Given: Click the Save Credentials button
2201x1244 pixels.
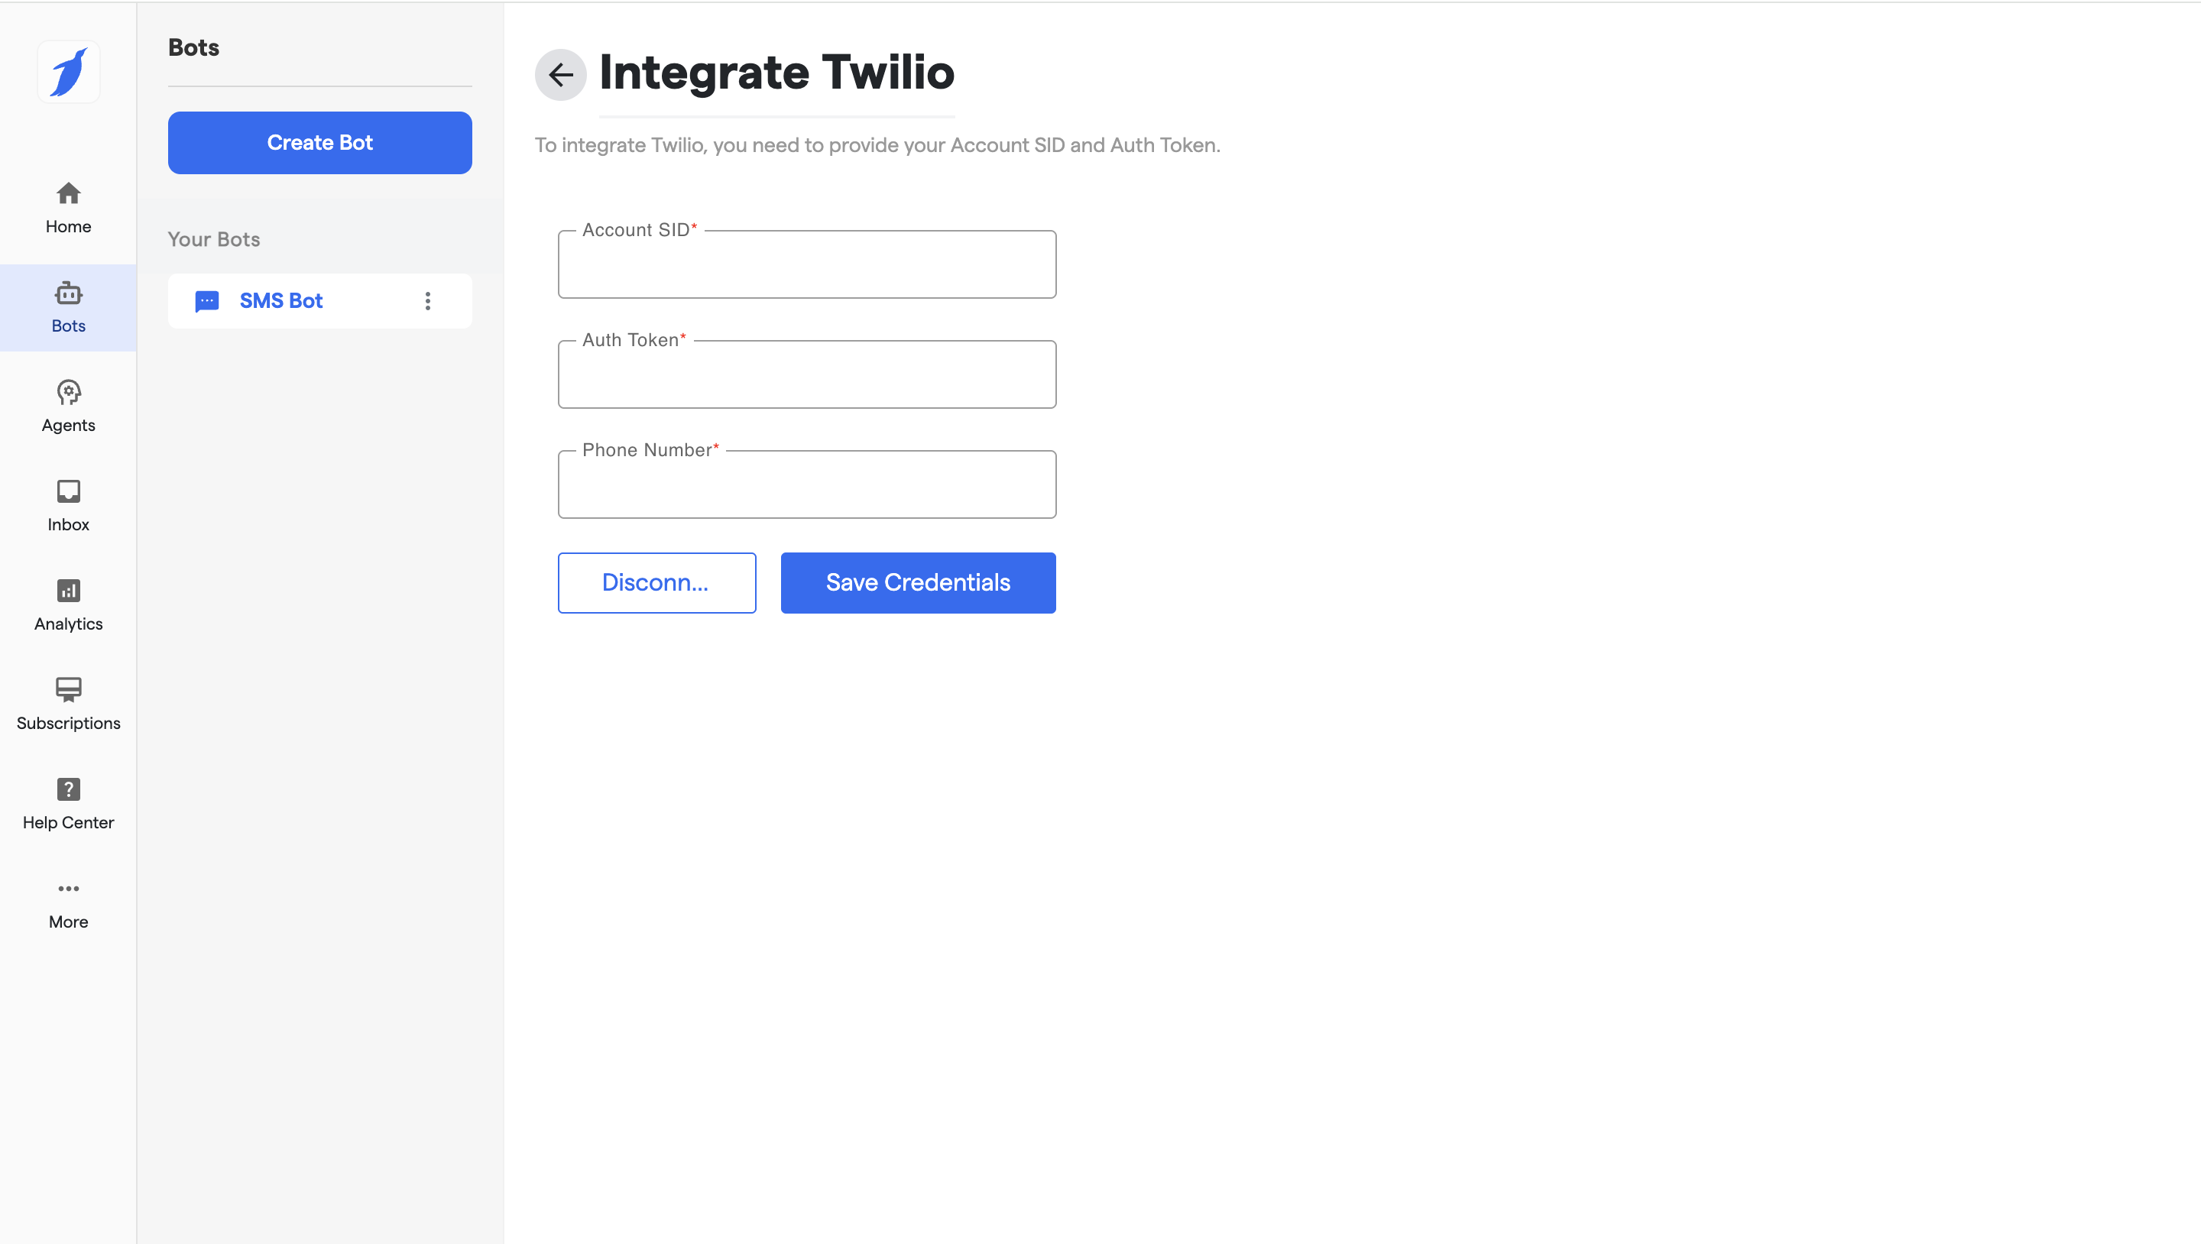Looking at the screenshot, I should [918, 583].
